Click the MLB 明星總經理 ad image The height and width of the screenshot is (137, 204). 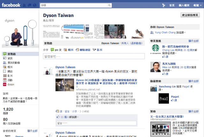(x=161, y=129)
